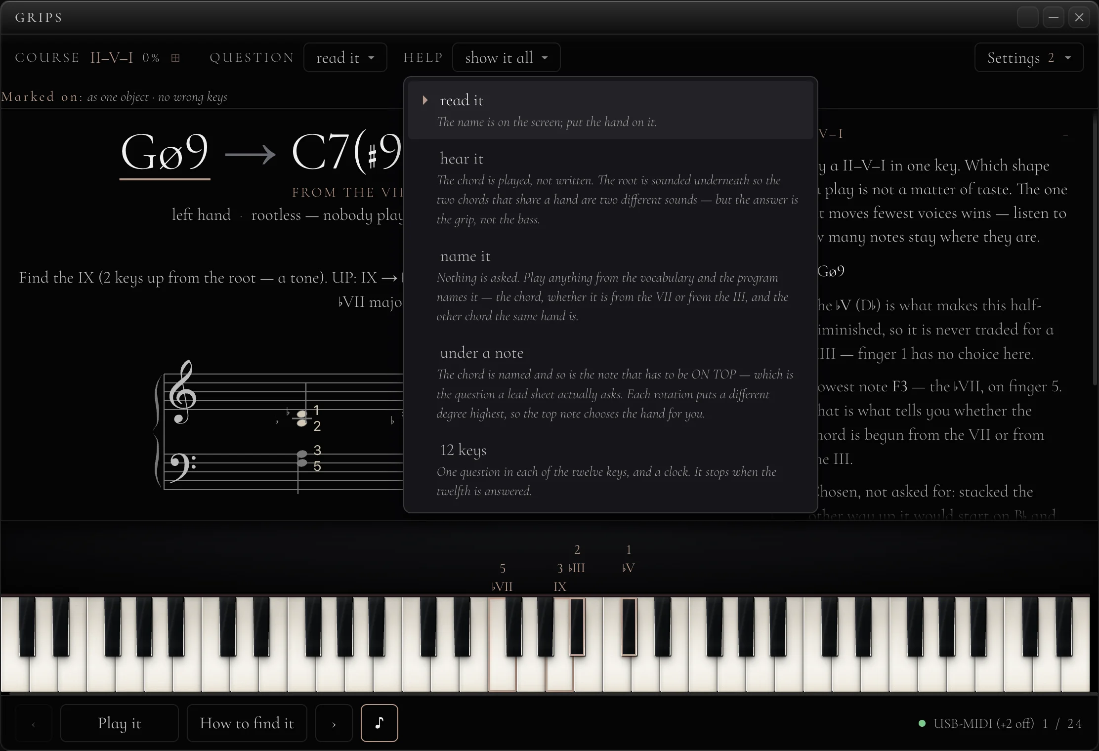Open the Settings 2 dropdown

click(1029, 57)
